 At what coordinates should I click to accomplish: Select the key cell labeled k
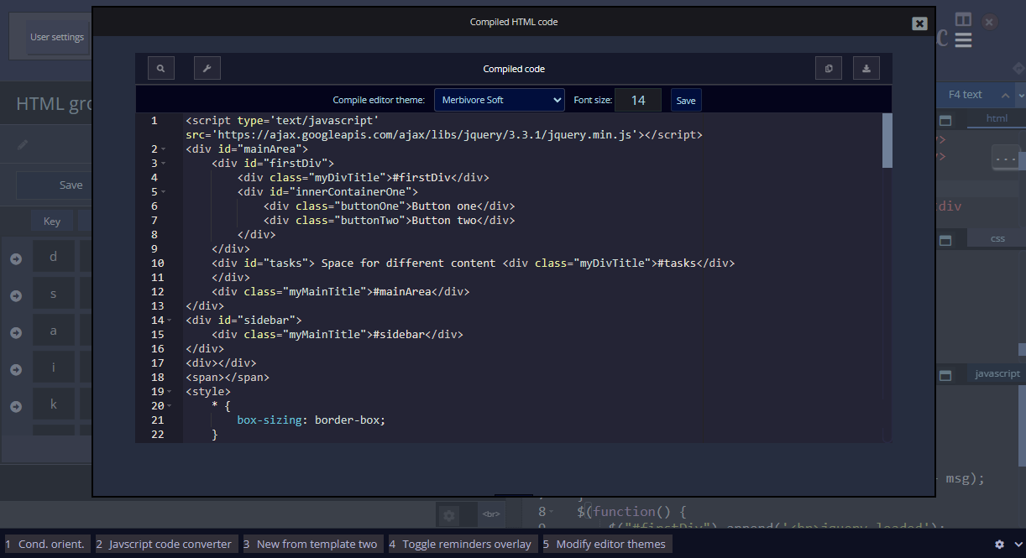point(54,404)
